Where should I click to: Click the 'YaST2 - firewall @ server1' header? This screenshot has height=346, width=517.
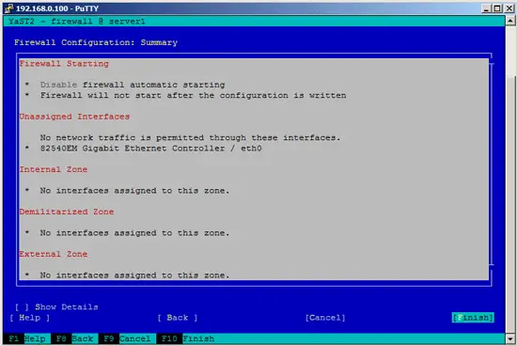click(x=77, y=22)
